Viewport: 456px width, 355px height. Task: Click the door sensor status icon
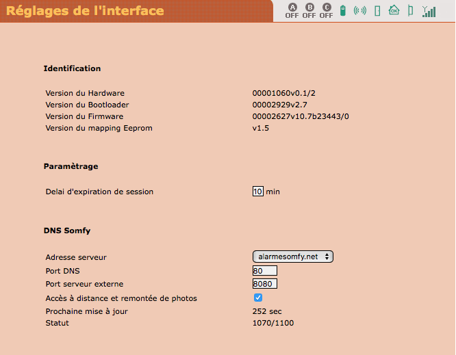point(377,11)
